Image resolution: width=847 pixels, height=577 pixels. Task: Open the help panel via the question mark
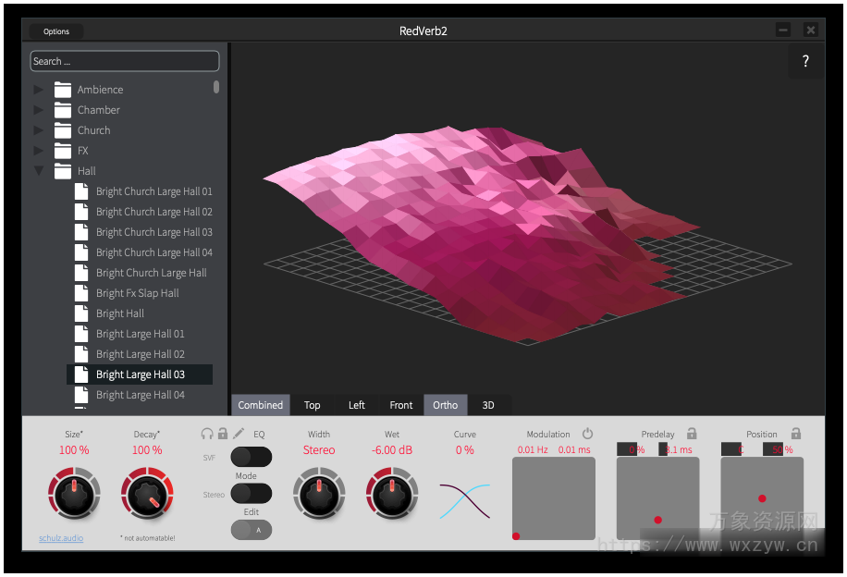(x=804, y=61)
